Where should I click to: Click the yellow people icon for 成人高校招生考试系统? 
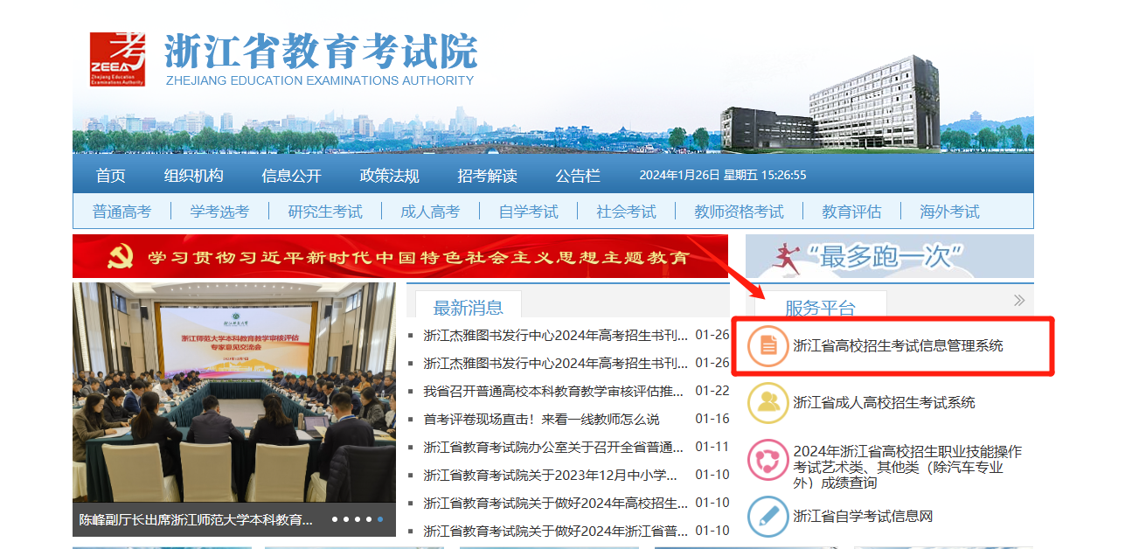click(x=767, y=402)
